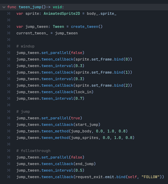
Task: Click the bind(2) set_frame callback line
Action: [74, 85]
